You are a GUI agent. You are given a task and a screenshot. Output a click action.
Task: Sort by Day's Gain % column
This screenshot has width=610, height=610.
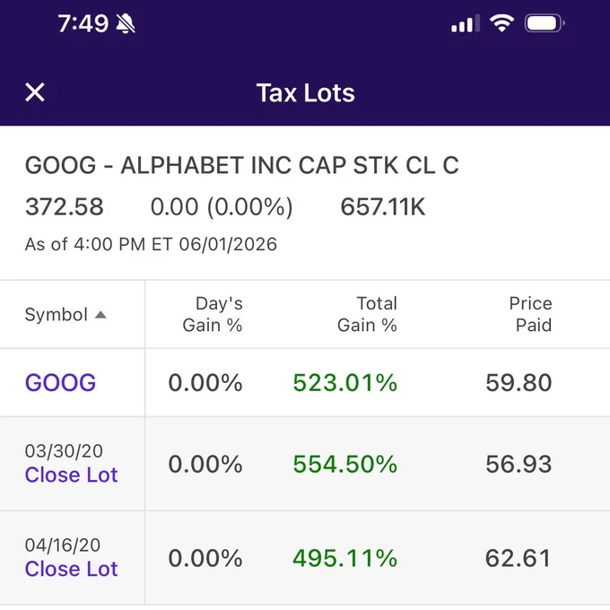click(x=213, y=314)
